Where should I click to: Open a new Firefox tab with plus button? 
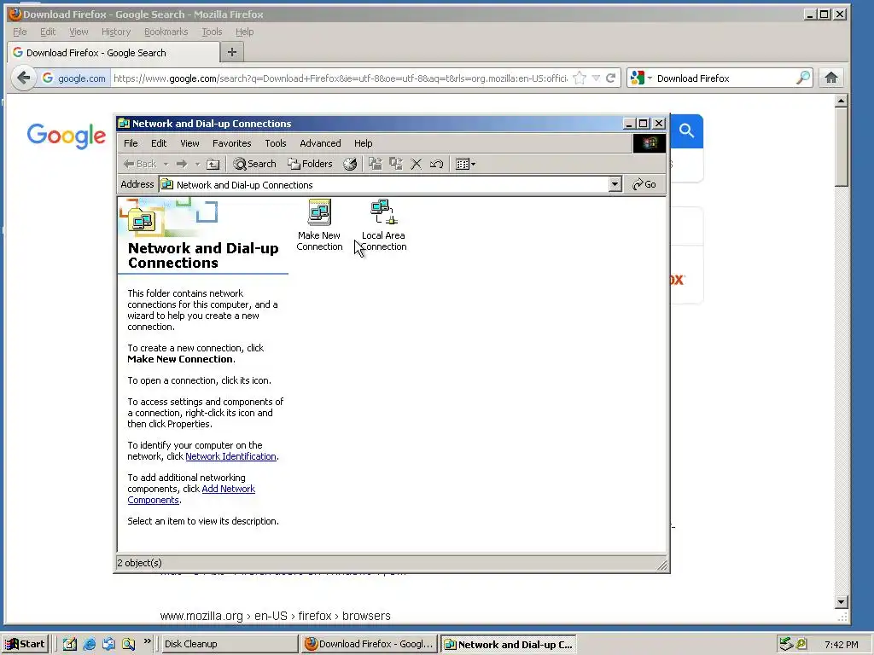tap(232, 52)
